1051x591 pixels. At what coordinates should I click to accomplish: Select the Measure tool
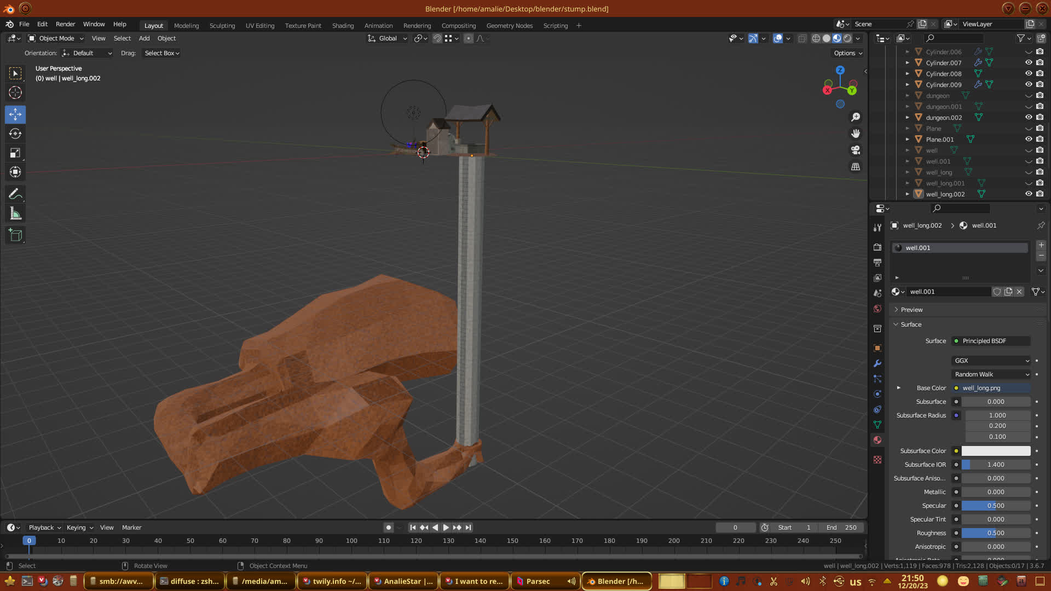(15, 214)
